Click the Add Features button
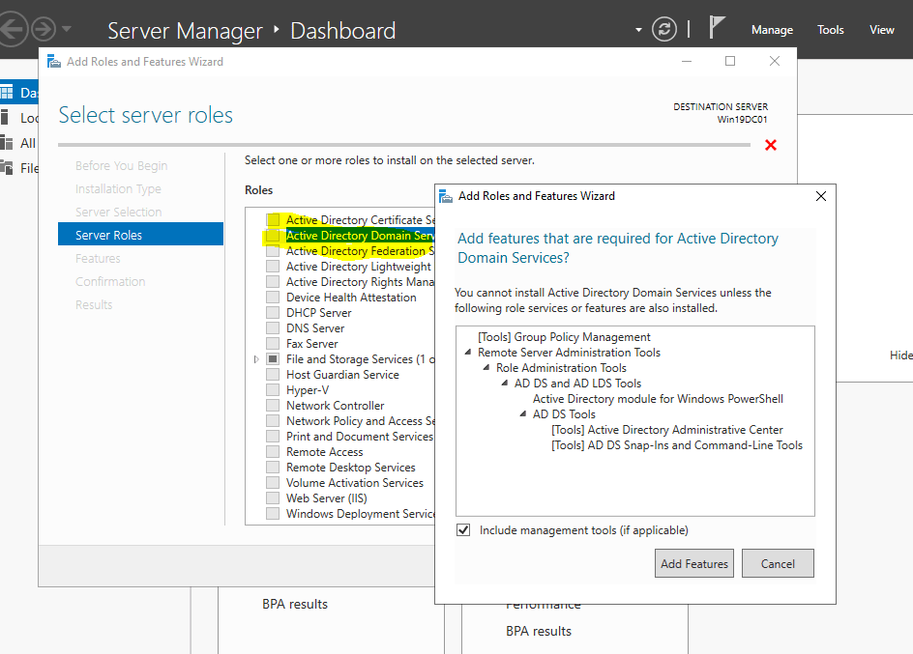913x654 pixels. click(x=693, y=564)
